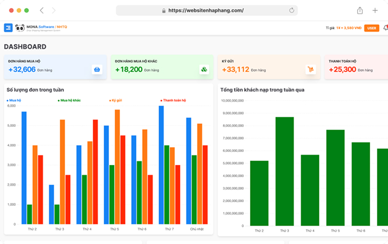This screenshot has width=388, height=244.
Task: Go back with the browser arrow
Action: (42, 10)
